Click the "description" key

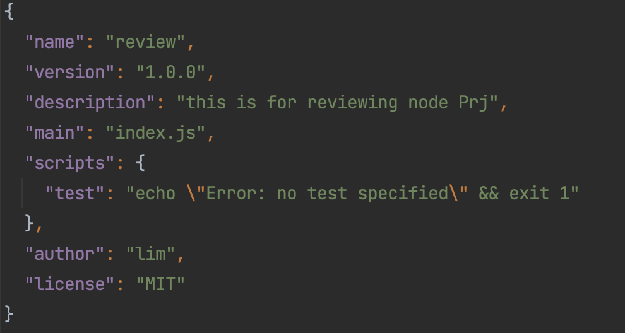[90, 103]
